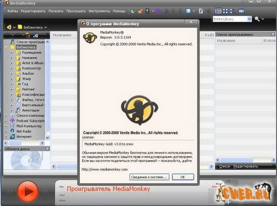Open the Инструменты menu
Image resolution: width=277 pixels, height=206 pixels.
(99, 11)
